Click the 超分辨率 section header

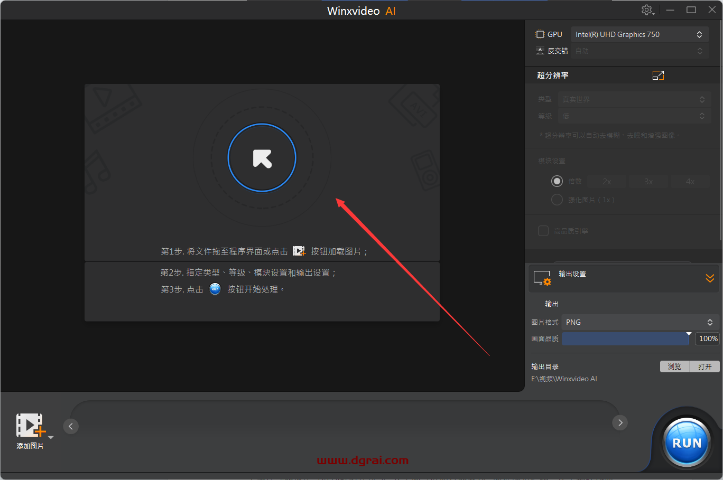point(553,76)
